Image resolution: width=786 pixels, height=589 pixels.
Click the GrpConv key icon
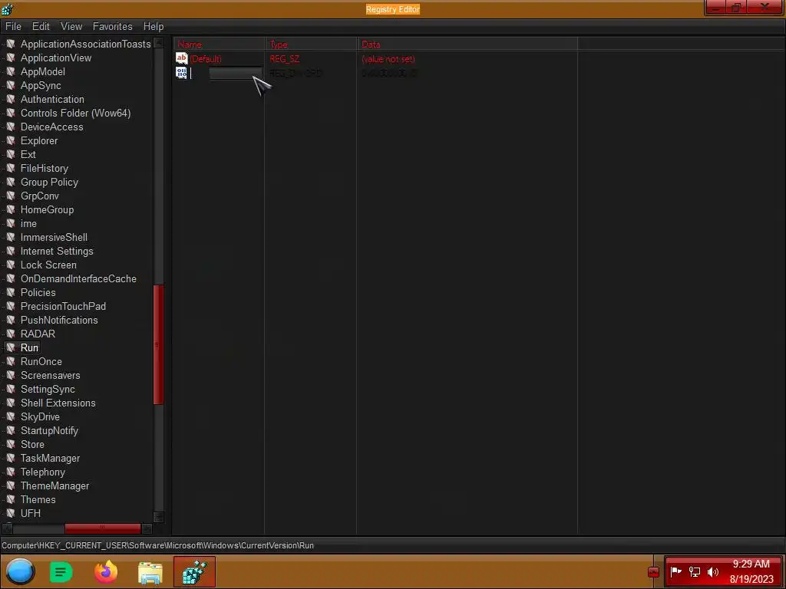(x=11, y=196)
